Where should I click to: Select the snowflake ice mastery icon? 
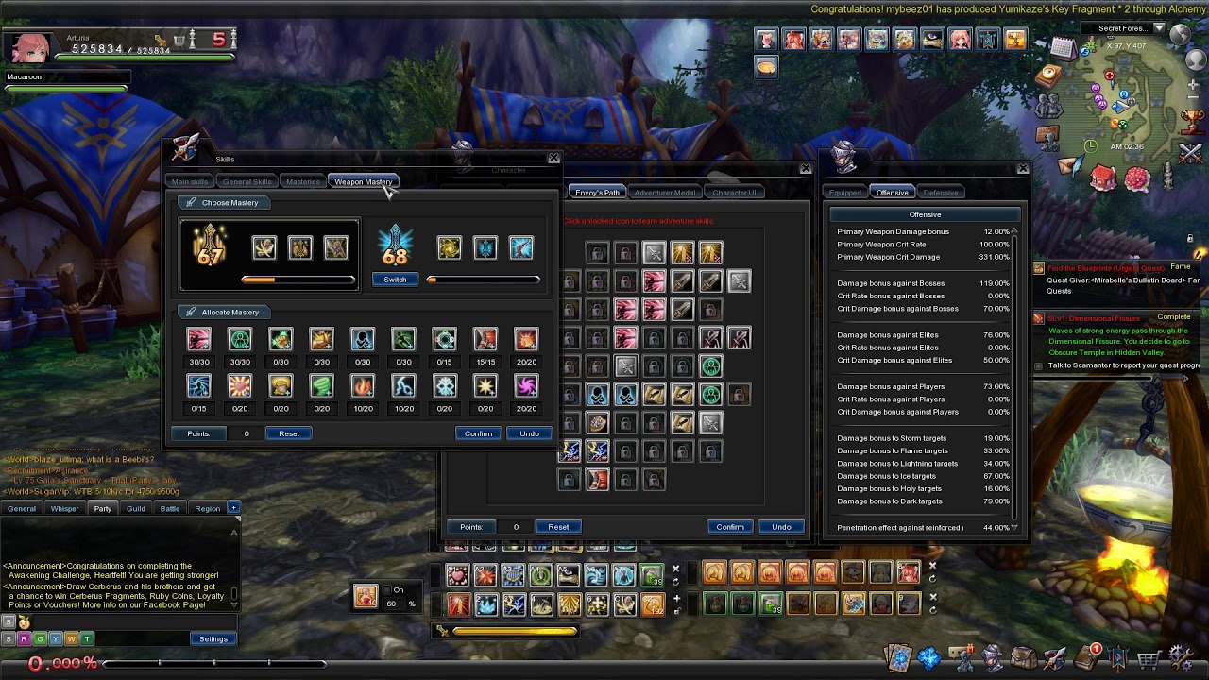coord(444,386)
